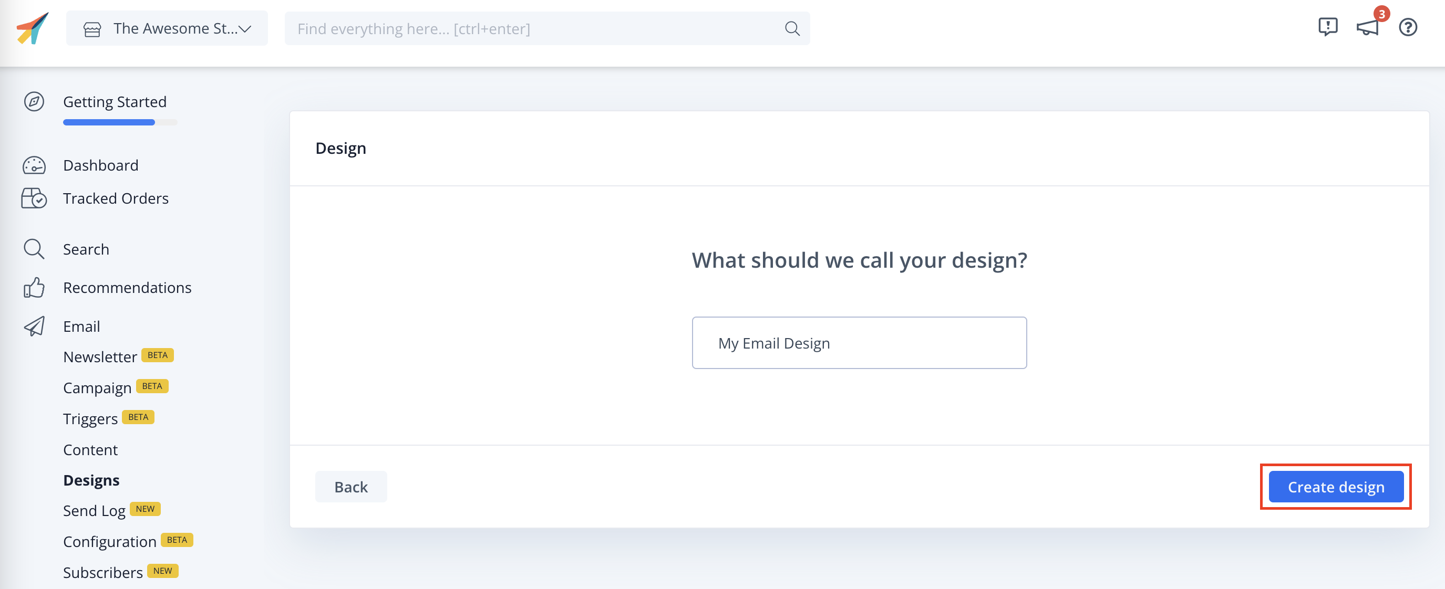This screenshot has width=1445, height=589.
Task: Open announcements via the megaphone icon
Action: pyautogui.click(x=1367, y=28)
